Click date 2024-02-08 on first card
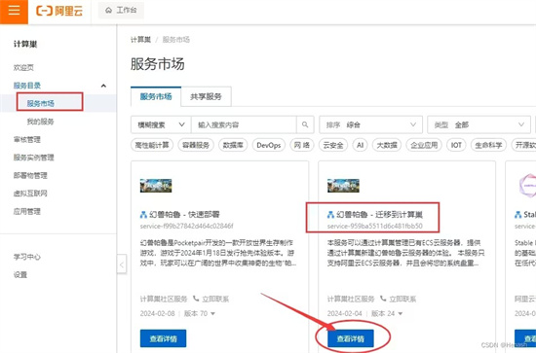 coord(157,313)
